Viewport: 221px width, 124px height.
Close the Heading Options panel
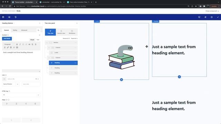[x=40, y=23]
